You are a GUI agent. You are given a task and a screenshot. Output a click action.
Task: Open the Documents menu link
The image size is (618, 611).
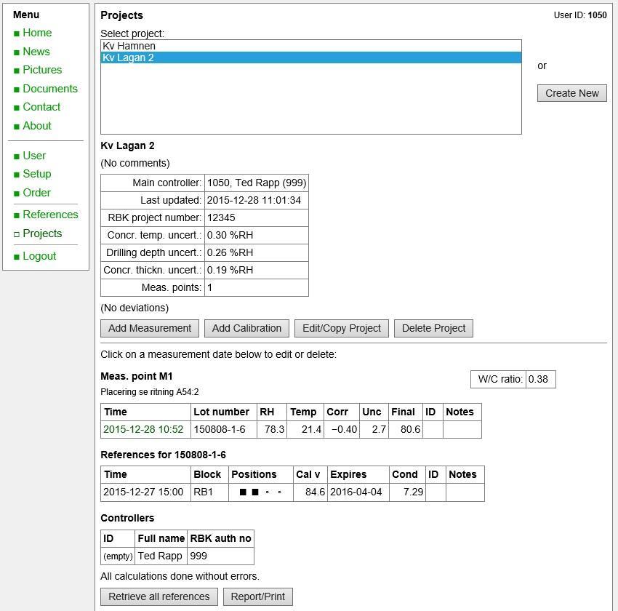tap(50, 89)
